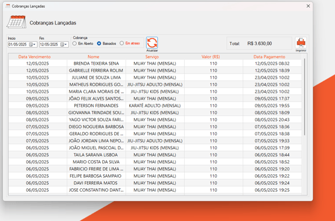Viewport: 335px width, 221px height.
Task: Click the Imprimir printer icon
Action: pos(301,43)
